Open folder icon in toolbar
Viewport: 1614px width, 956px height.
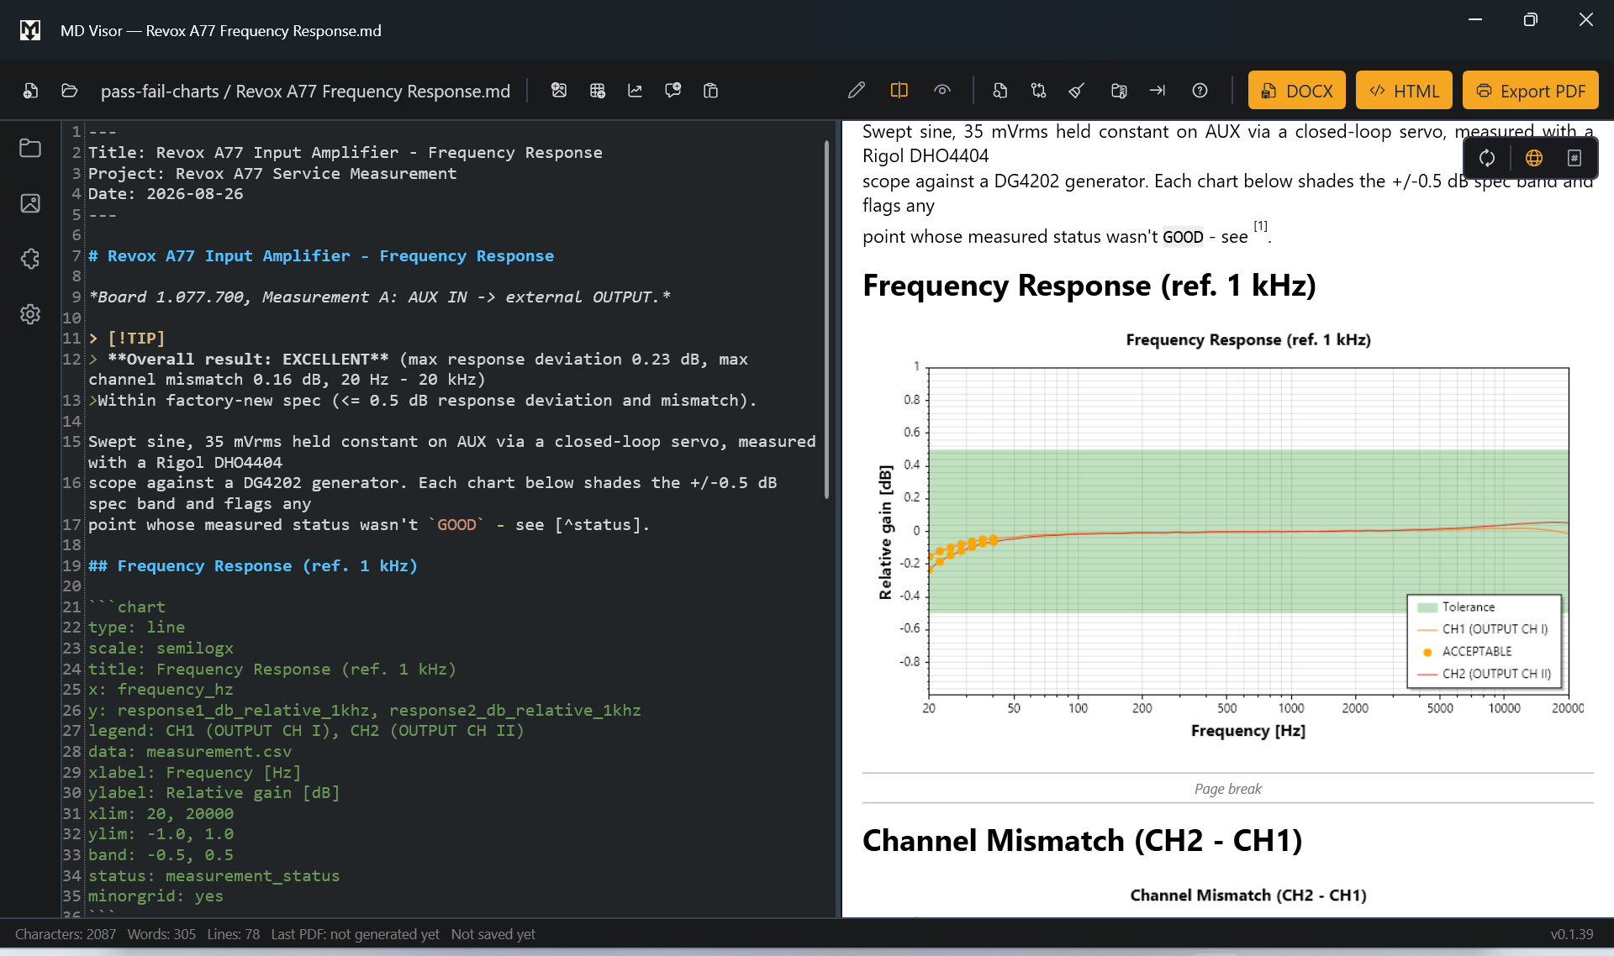pyautogui.click(x=70, y=91)
